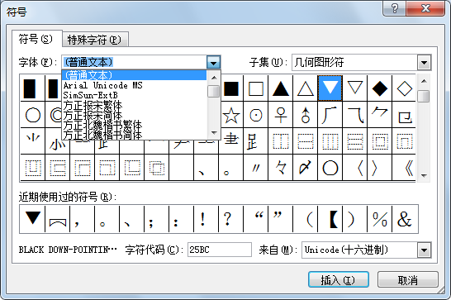This screenshot has width=451, height=300.
Task: Click the 取消 button
Action: (407, 279)
